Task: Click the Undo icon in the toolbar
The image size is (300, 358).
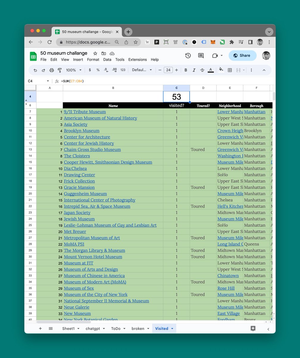Action: (35, 70)
